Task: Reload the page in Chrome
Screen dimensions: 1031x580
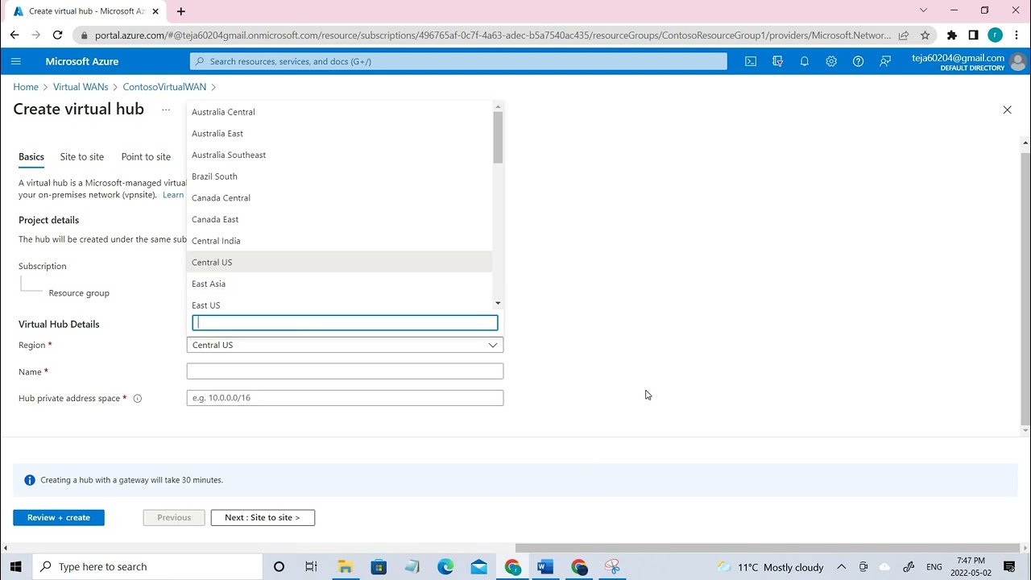Action: pos(57,35)
